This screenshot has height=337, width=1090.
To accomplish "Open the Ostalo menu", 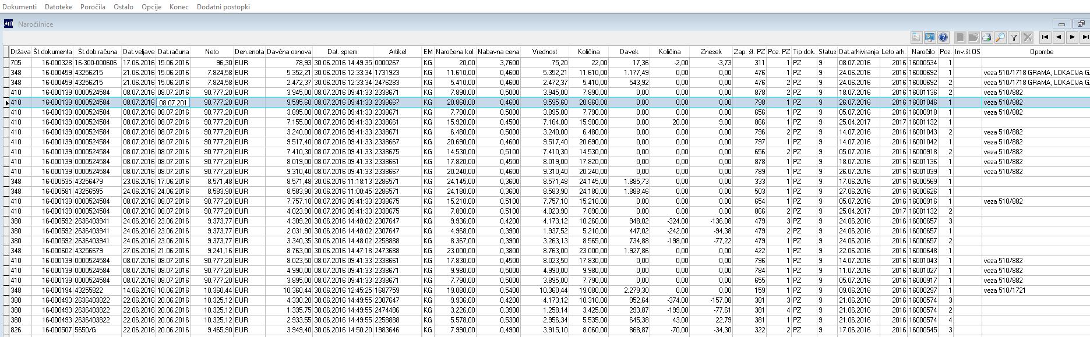I will (124, 7).
